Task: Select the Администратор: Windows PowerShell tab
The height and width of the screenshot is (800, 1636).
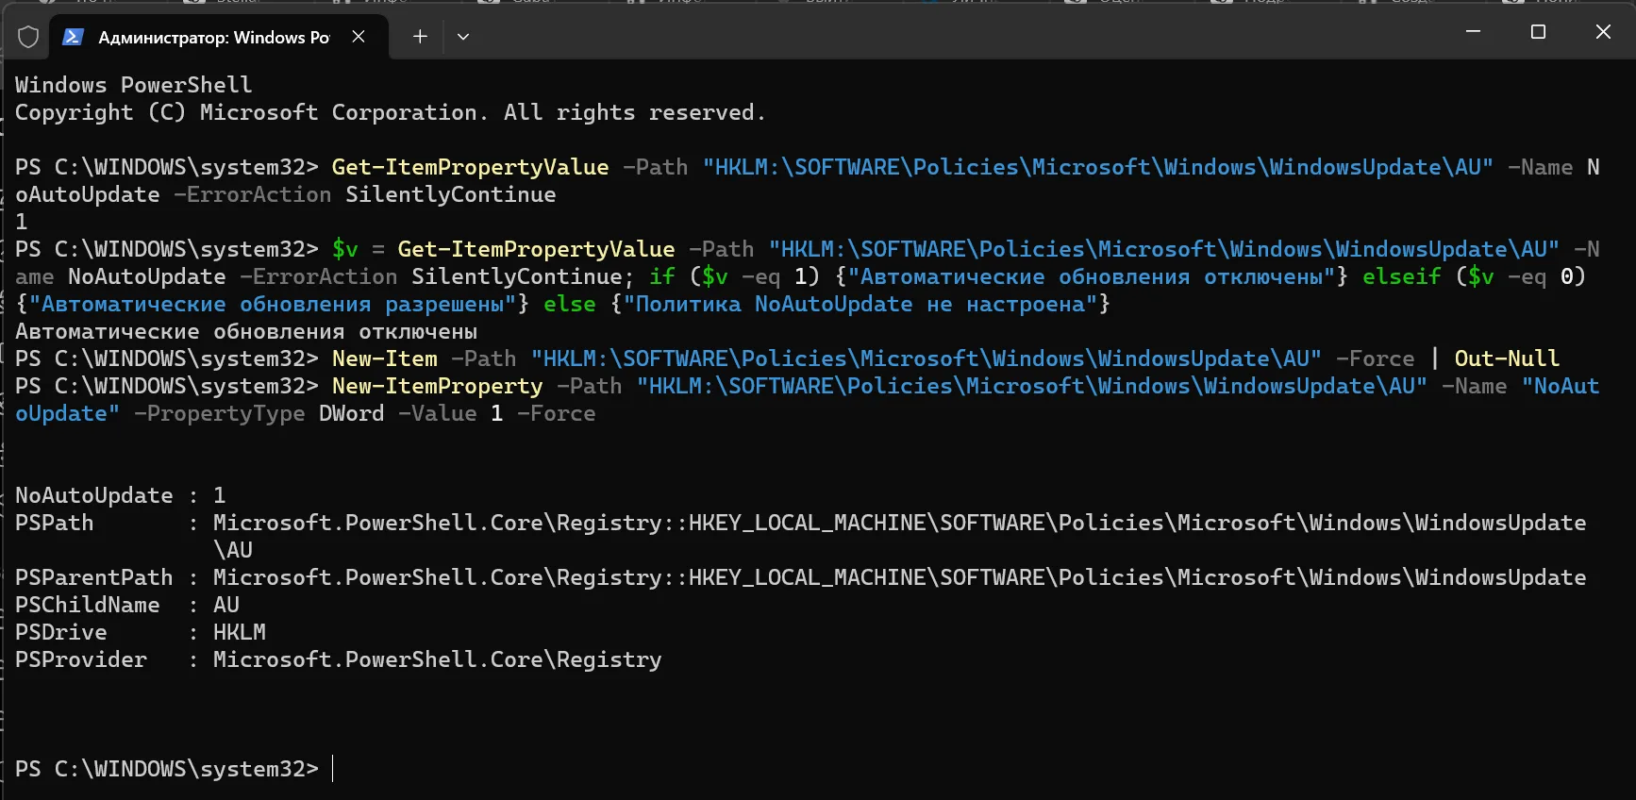Action: pos(218,37)
